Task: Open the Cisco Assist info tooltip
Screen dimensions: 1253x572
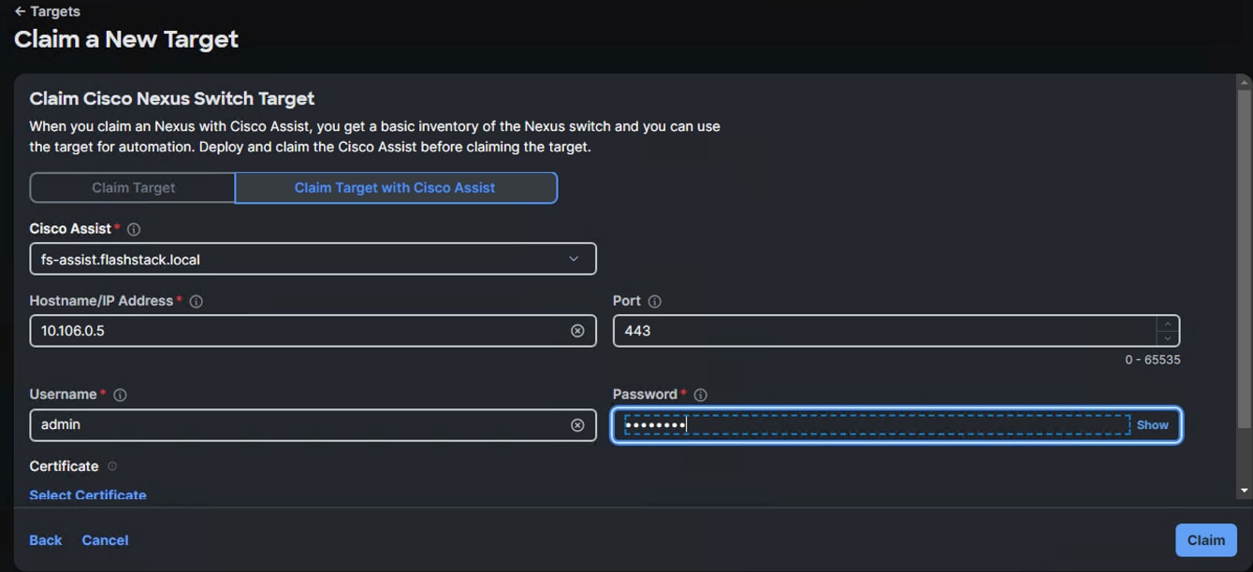Action: [133, 228]
